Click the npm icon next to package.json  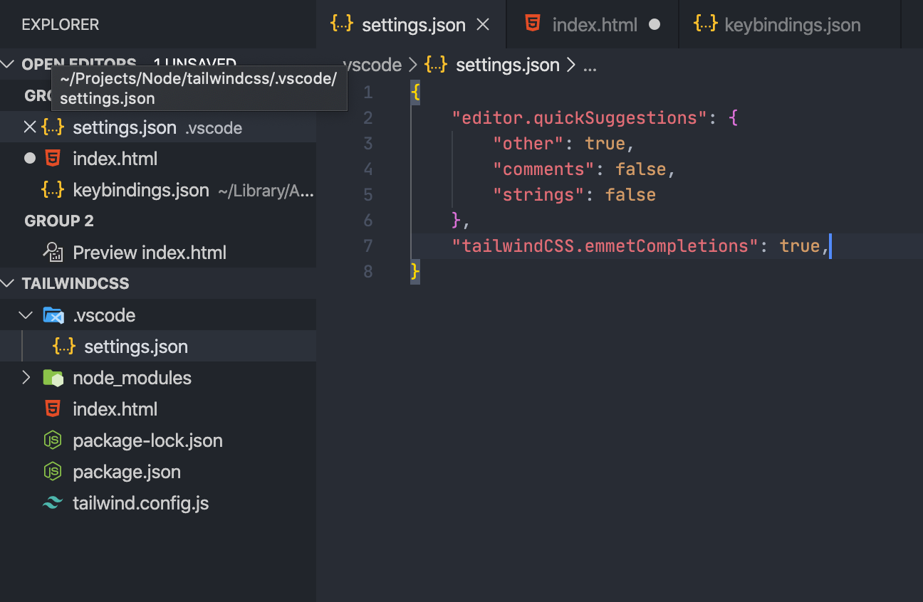(53, 472)
